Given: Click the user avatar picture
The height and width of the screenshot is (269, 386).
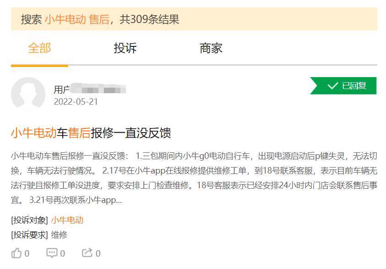Looking at the screenshot, I should click(28, 94).
